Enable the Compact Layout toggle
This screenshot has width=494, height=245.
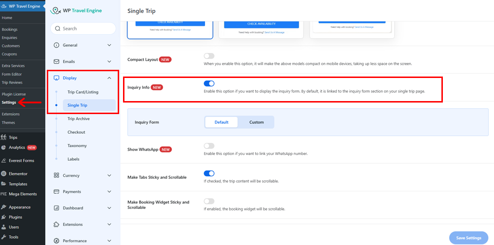point(209,56)
